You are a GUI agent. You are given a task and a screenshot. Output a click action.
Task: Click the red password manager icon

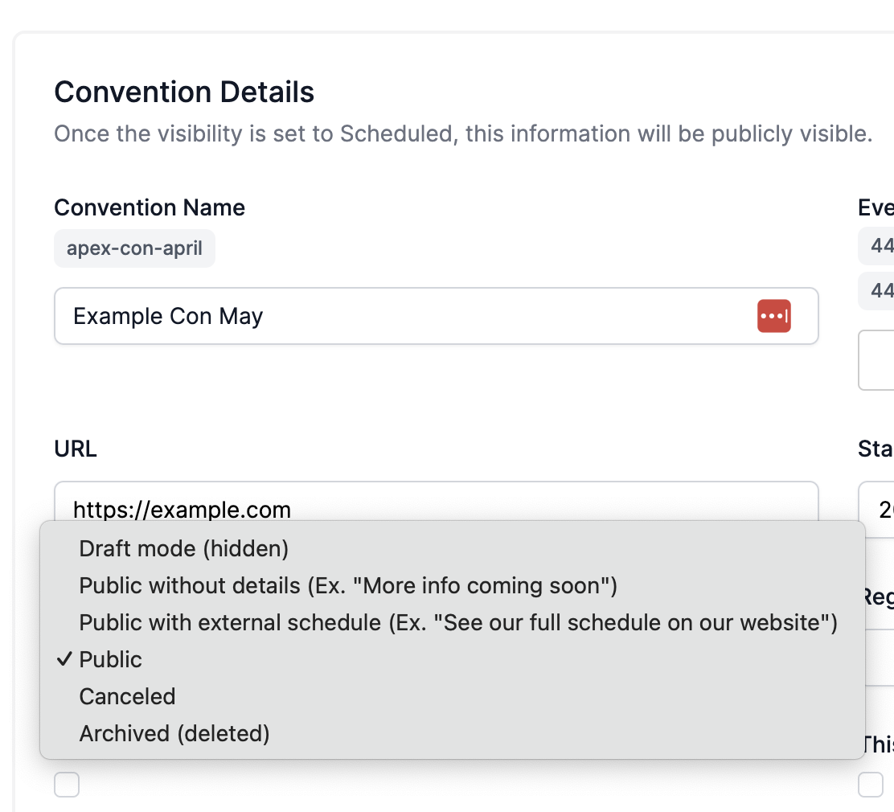pyautogui.click(x=773, y=316)
